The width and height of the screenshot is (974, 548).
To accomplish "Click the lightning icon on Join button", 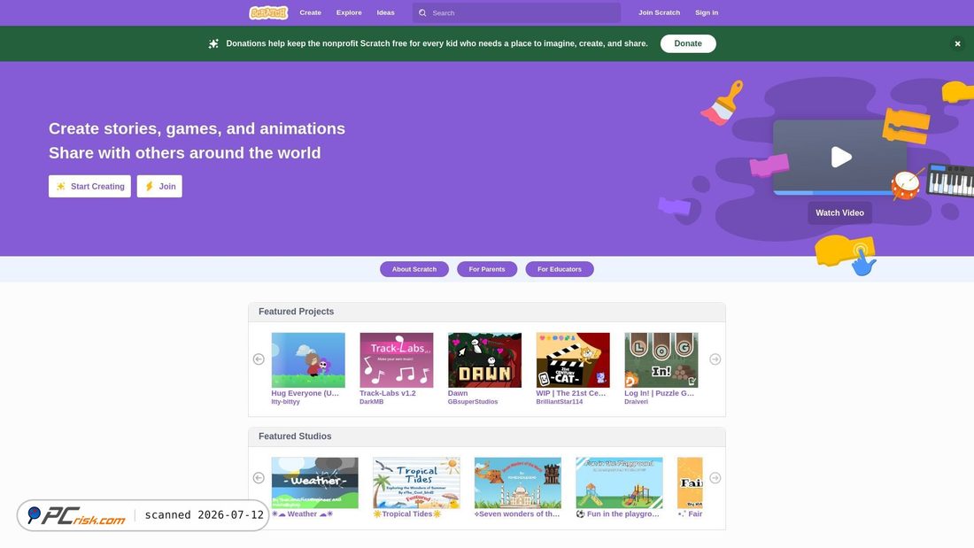I will (149, 187).
